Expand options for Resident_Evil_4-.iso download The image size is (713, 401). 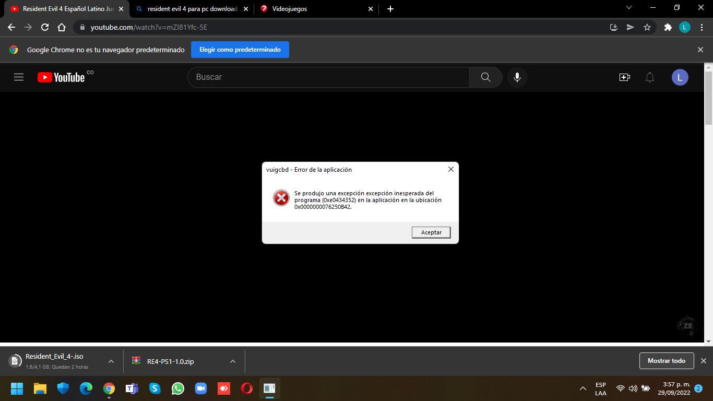[x=111, y=361]
